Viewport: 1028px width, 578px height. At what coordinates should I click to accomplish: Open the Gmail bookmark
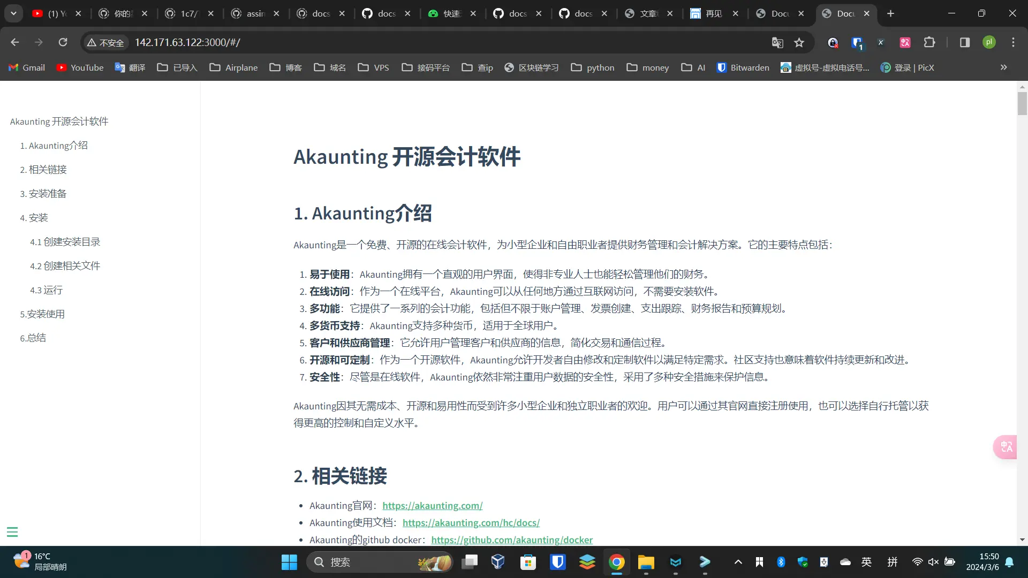tap(27, 67)
